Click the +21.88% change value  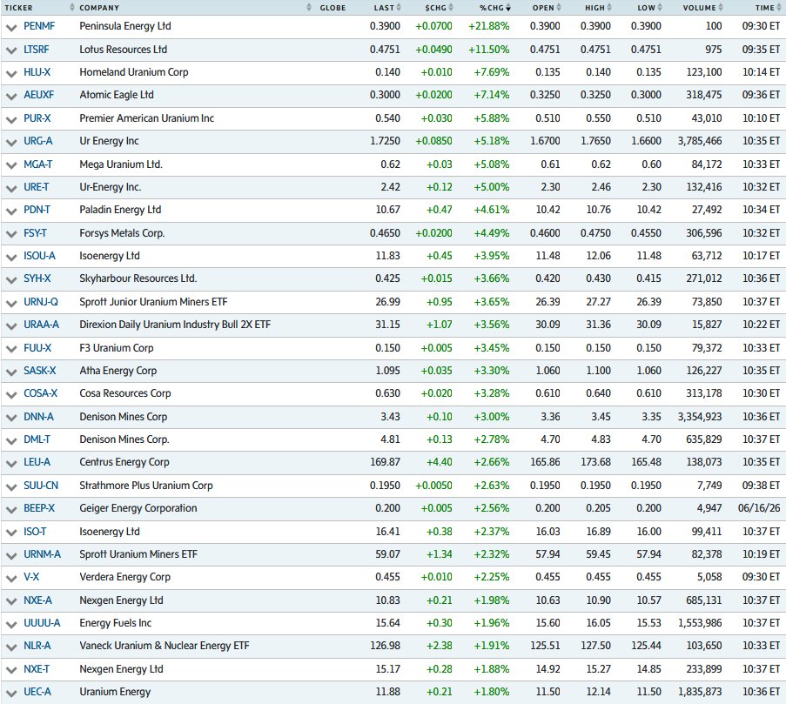[x=488, y=26]
